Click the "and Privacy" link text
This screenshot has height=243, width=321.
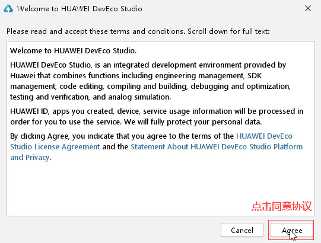click(x=30, y=158)
